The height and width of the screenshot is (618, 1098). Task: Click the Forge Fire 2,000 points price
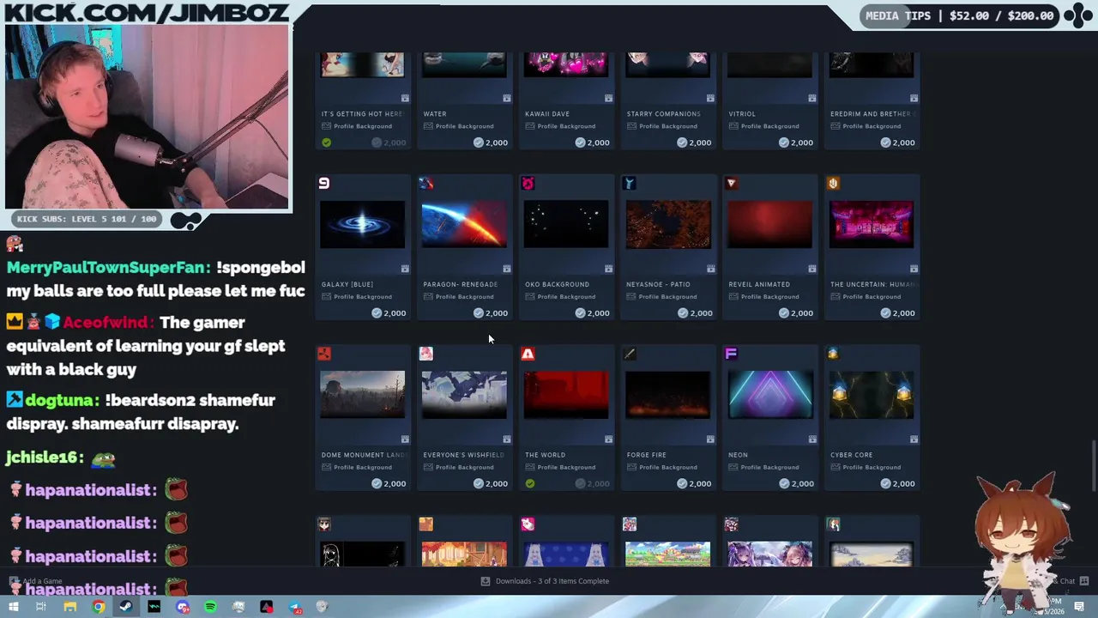click(695, 484)
